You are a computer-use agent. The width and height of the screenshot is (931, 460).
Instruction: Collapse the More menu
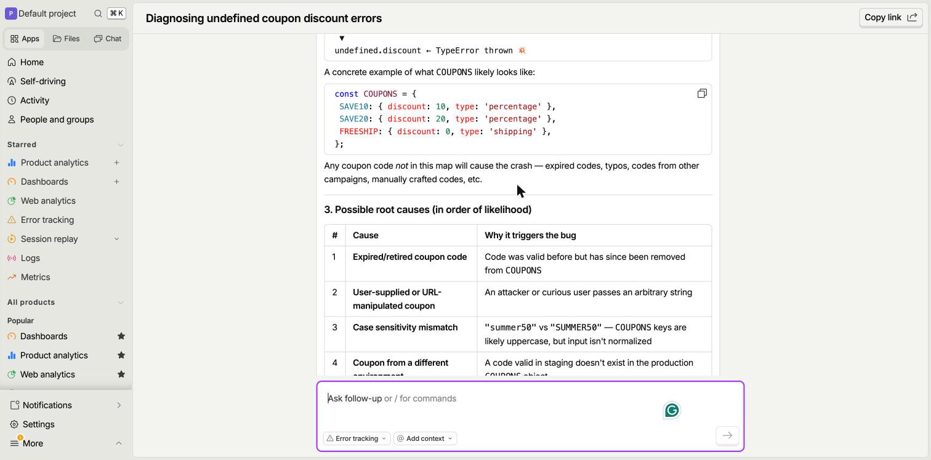click(119, 443)
